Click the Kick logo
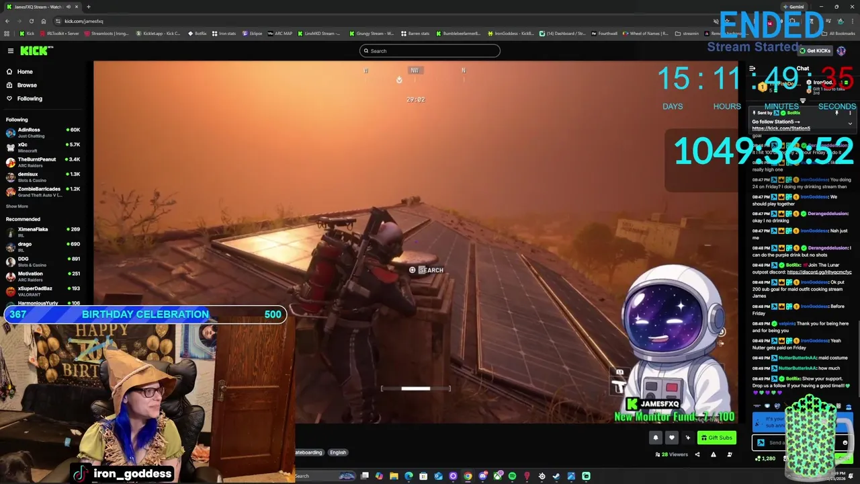Viewport: 860px width, 484px height. click(x=36, y=51)
